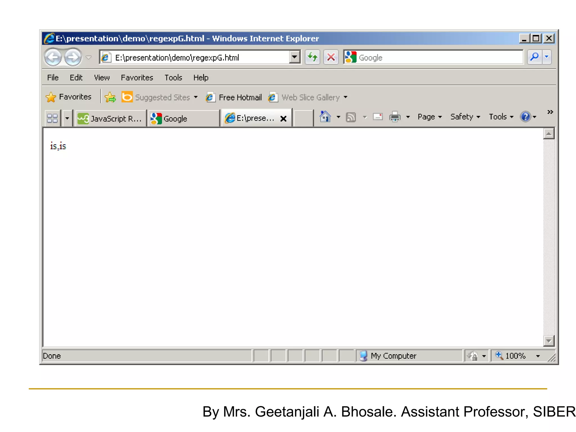Expand the 100% zoom level dropdown
The height and width of the screenshot is (432, 576).
click(538, 356)
